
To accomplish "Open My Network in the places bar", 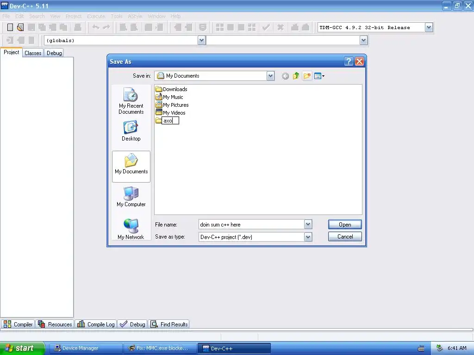I will 131,229.
